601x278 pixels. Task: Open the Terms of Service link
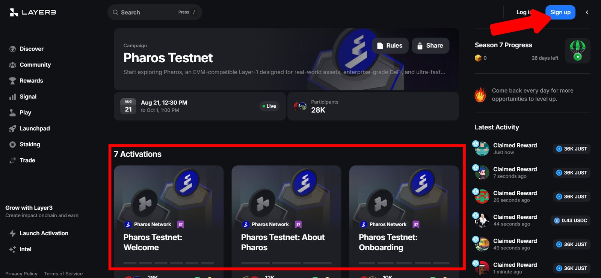(63, 273)
